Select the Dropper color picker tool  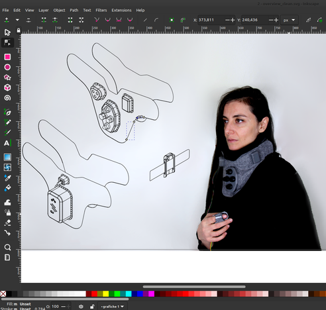[7, 178]
